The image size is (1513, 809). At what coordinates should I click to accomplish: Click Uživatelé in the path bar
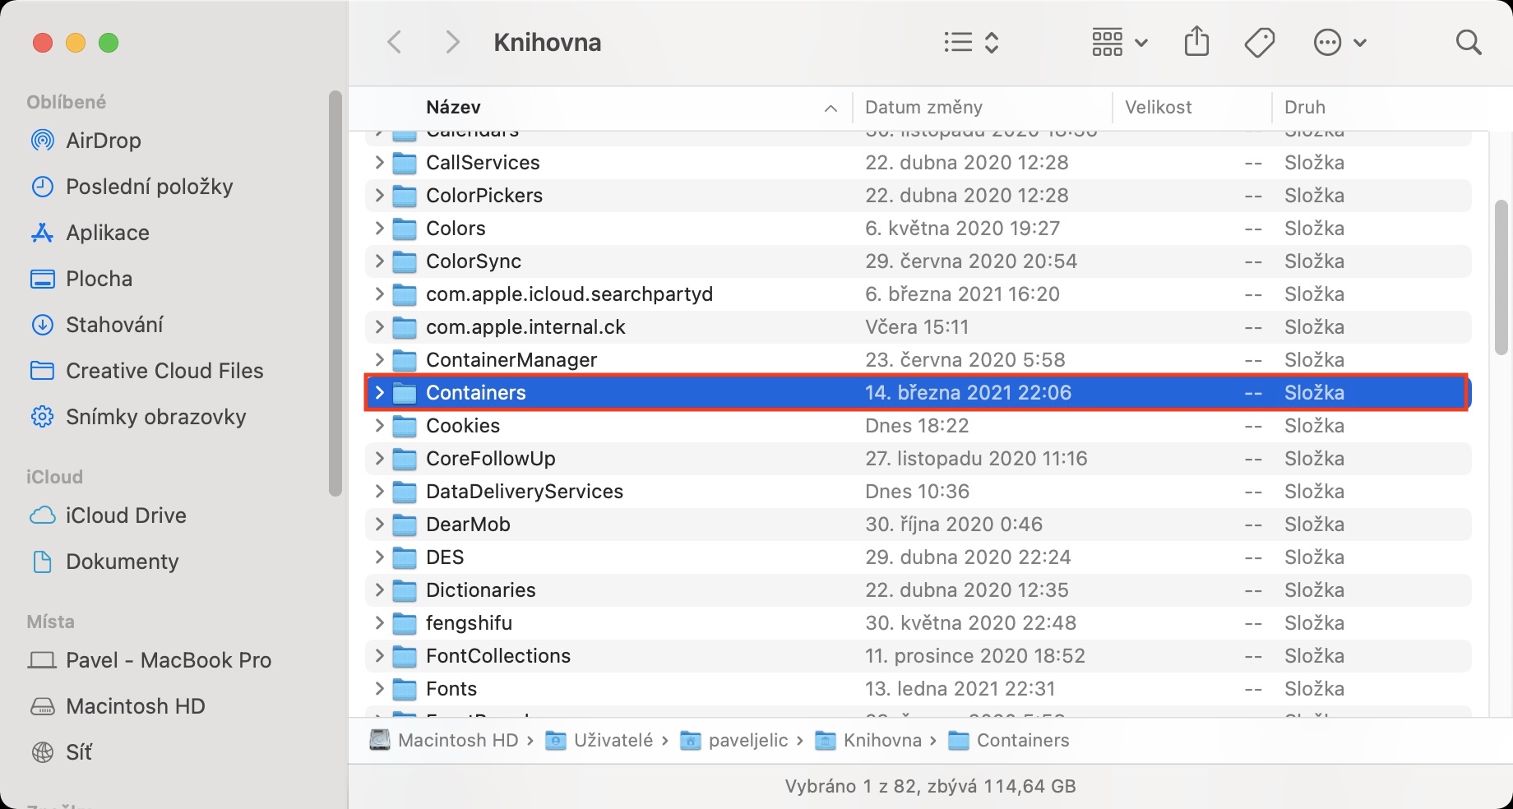click(x=599, y=740)
